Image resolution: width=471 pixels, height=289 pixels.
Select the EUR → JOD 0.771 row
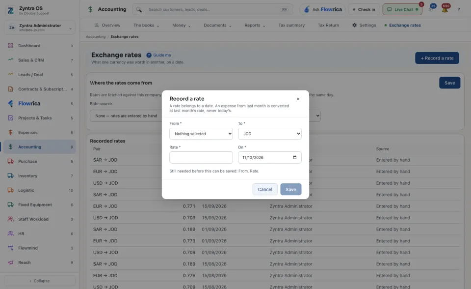pyautogui.click(x=275, y=206)
